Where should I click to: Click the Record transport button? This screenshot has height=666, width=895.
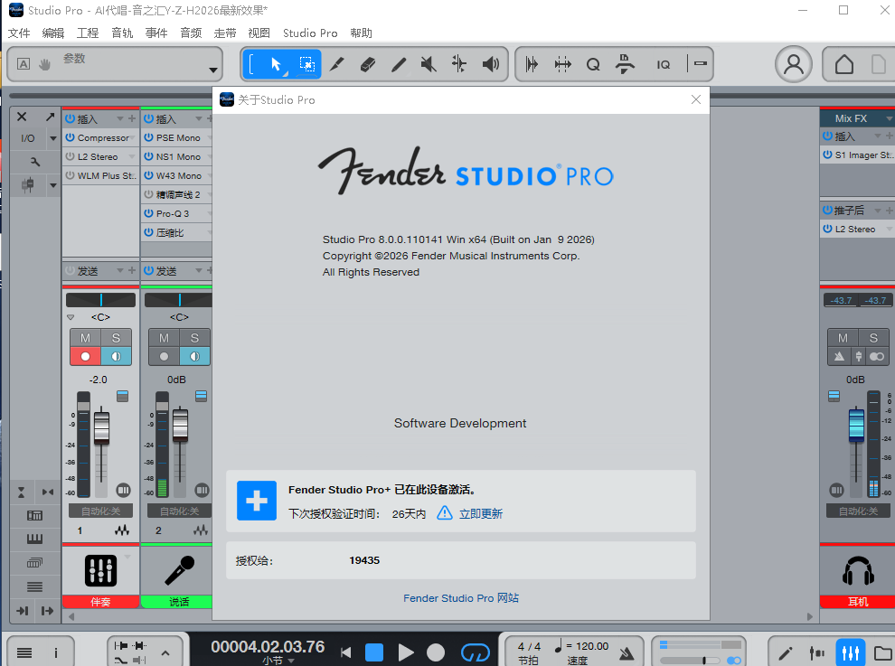pyautogui.click(x=436, y=652)
